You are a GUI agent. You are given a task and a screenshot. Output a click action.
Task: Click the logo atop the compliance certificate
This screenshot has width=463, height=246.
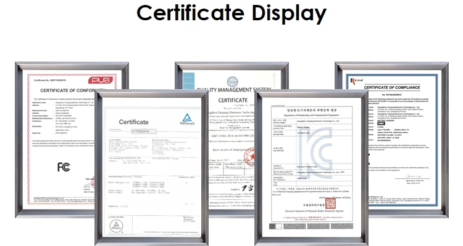coord(357,81)
